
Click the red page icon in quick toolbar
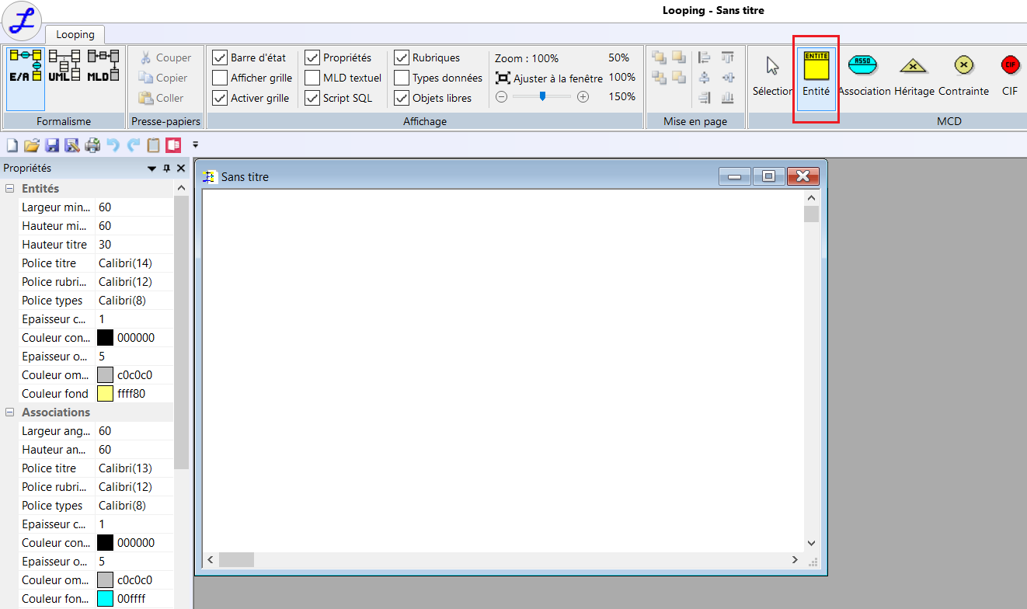click(x=172, y=145)
